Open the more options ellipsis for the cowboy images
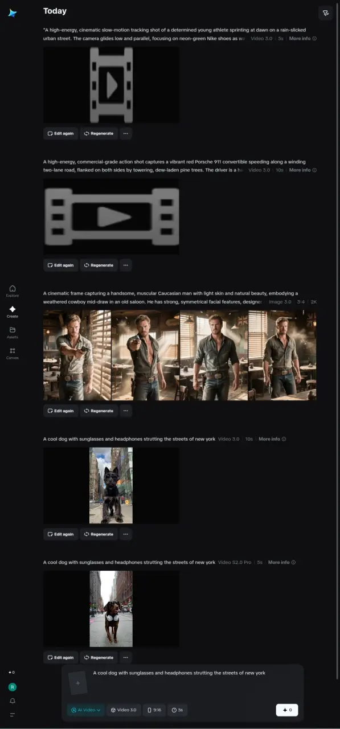340x729 pixels. [x=126, y=411]
